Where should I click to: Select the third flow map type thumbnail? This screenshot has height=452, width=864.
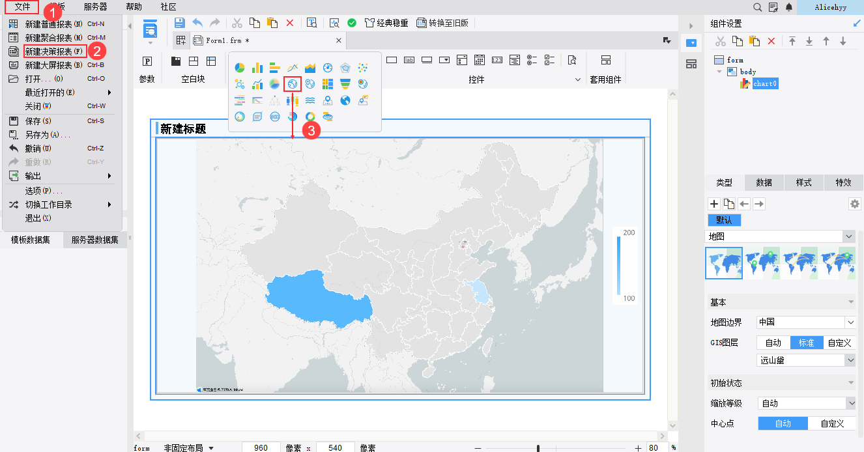pos(799,263)
